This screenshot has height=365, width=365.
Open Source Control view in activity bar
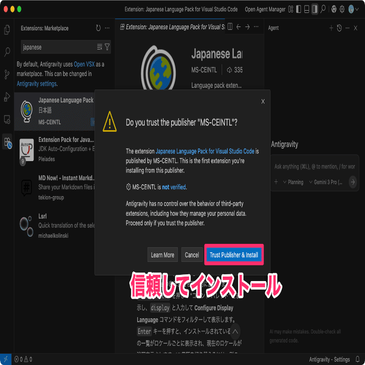pyautogui.click(x=7, y=74)
